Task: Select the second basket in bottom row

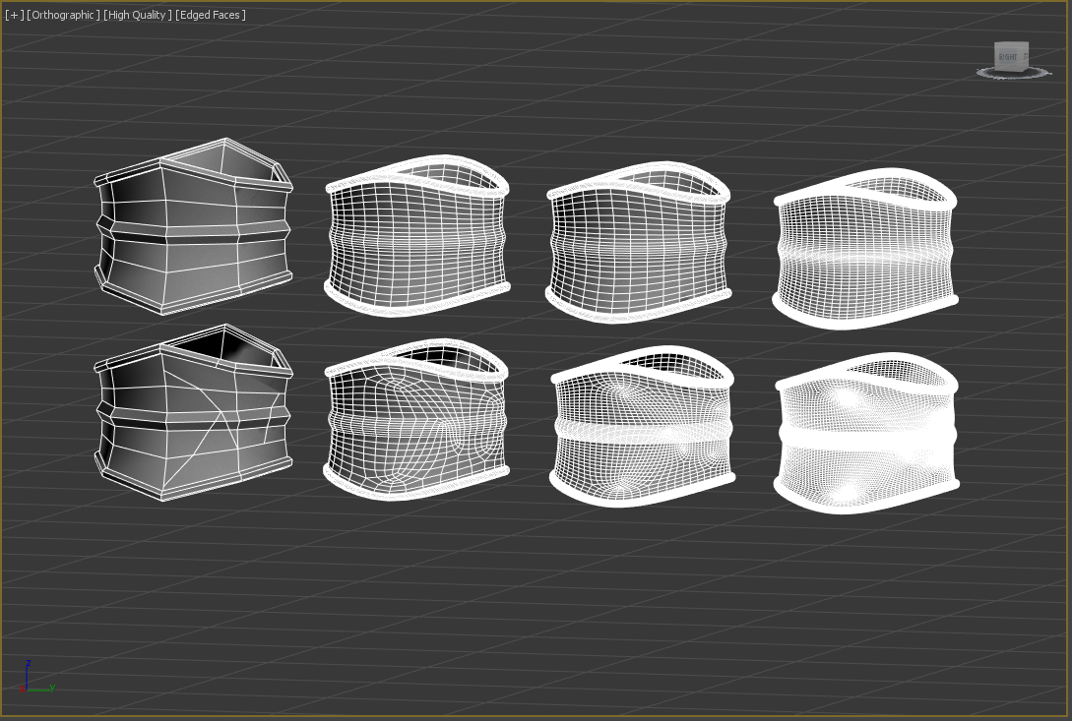Action: (417, 420)
